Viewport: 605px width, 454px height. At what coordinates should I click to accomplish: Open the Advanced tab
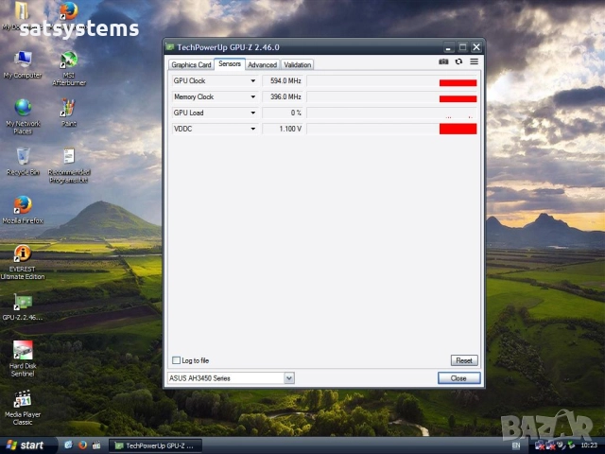coord(263,64)
